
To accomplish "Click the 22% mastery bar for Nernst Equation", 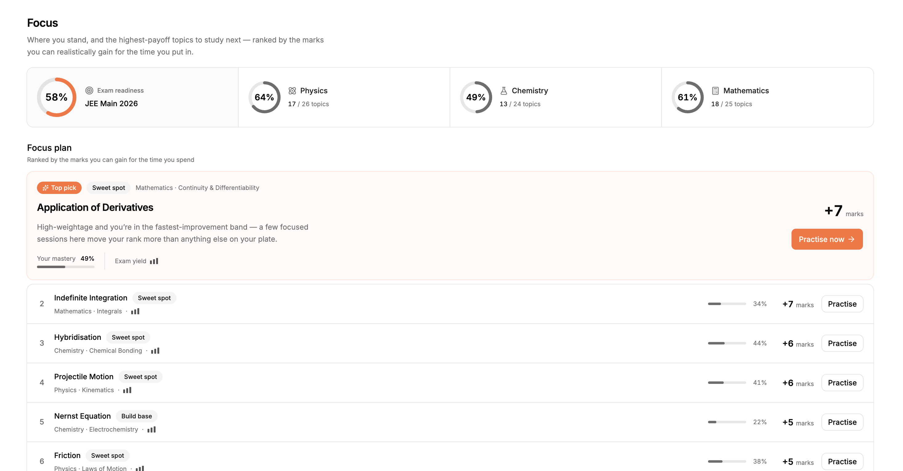I will coord(727,422).
